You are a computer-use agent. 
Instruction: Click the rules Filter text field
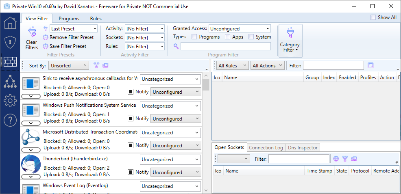tap(333, 65)
